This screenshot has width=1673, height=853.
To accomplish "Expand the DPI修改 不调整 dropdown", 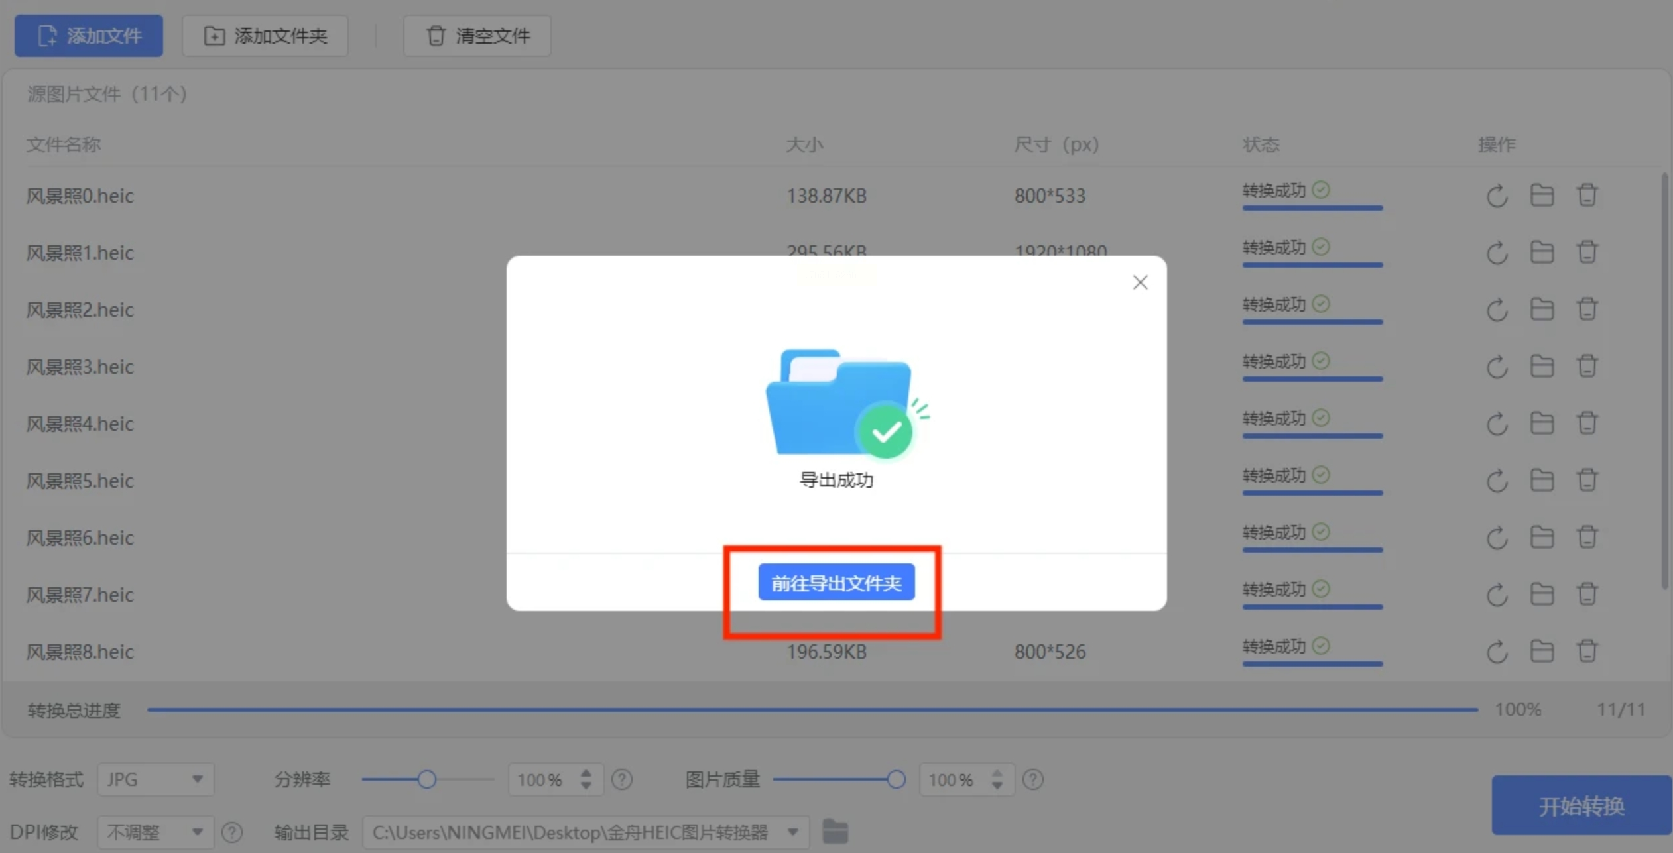I will 155,832.
